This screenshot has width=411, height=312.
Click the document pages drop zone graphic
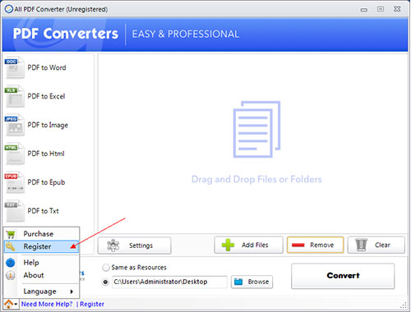[x=256, y=130]
